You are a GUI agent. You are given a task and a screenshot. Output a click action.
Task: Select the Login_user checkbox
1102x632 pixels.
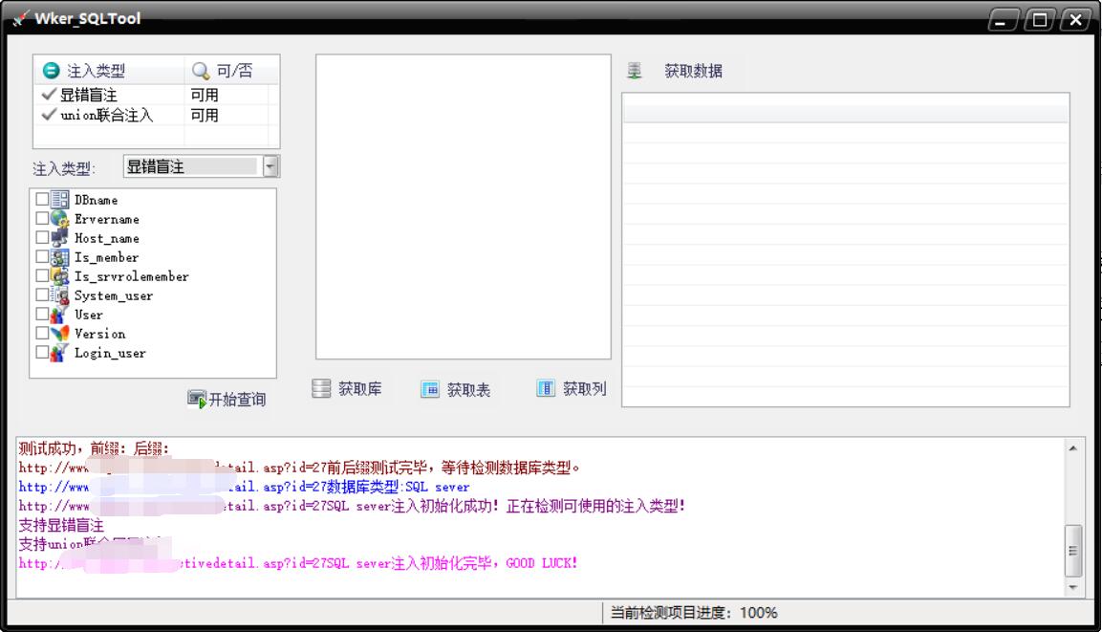click(x=42, y=352)
